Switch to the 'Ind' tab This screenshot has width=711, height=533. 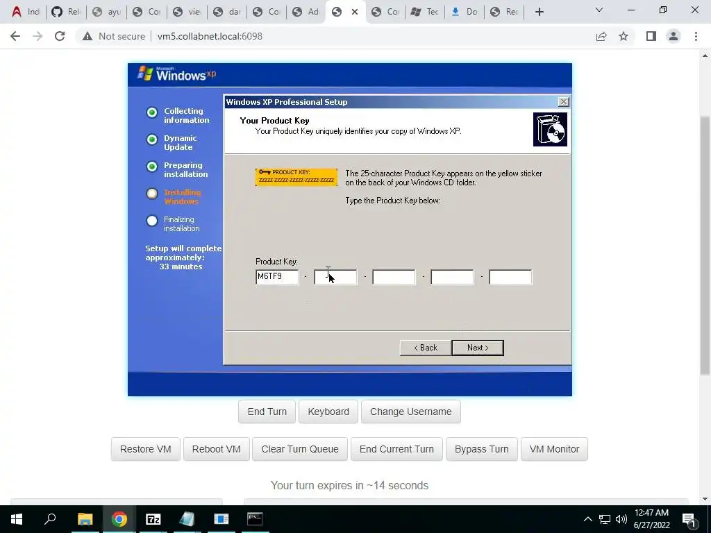pos(25,12)
